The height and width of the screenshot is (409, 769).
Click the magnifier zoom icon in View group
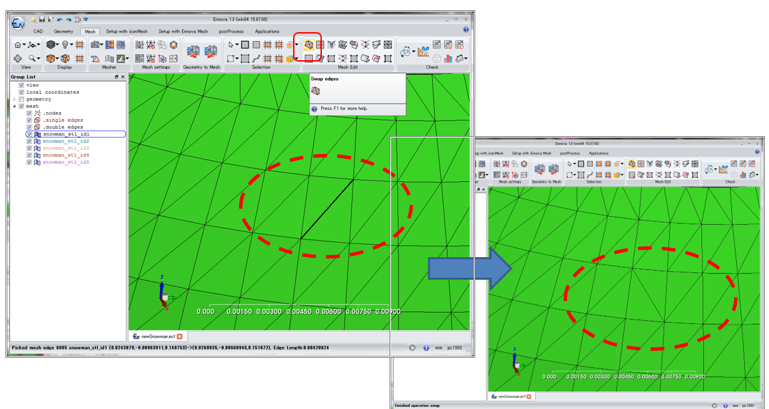(32, 59)
